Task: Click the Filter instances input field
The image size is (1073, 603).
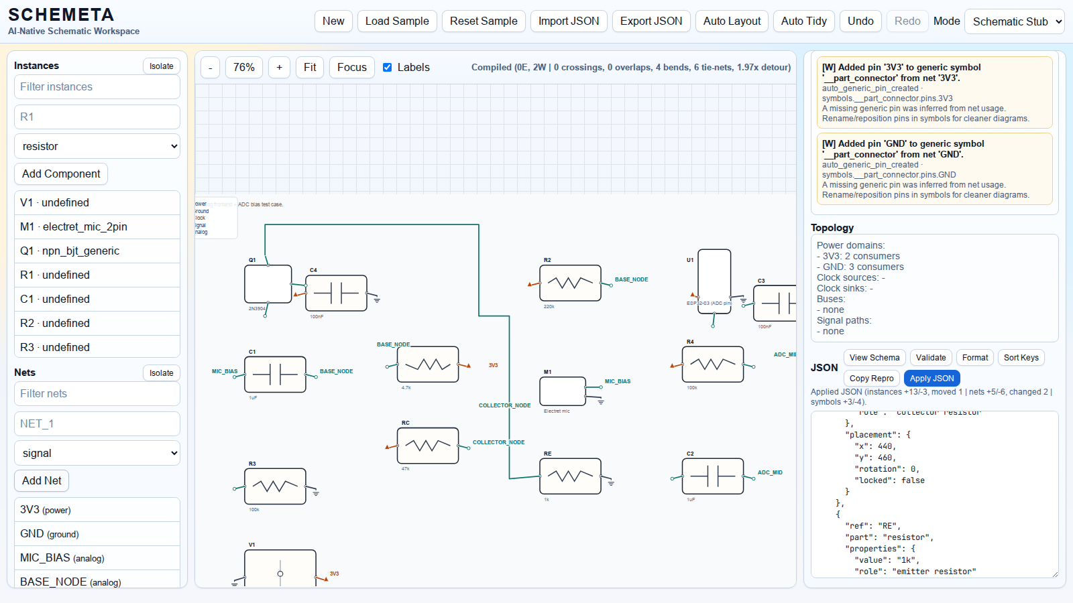Action: tap(97, 86)
